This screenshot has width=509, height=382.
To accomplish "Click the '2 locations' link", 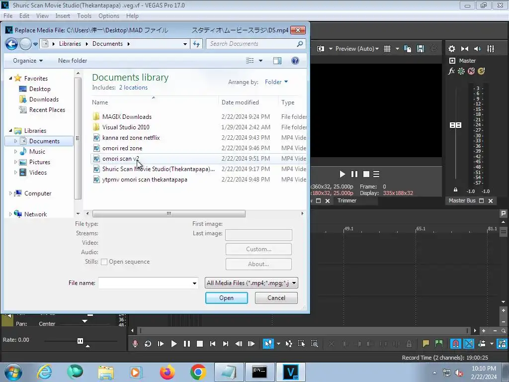I will click(133, 88).
